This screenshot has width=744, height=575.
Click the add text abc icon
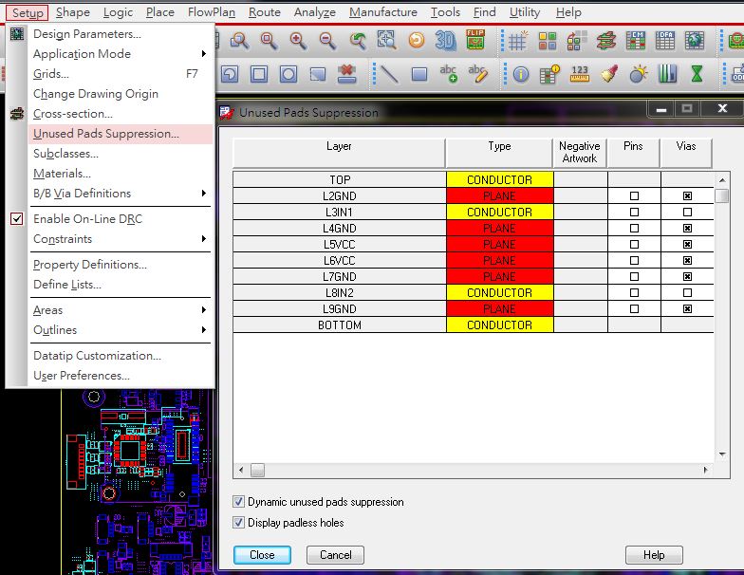point(448,74)
